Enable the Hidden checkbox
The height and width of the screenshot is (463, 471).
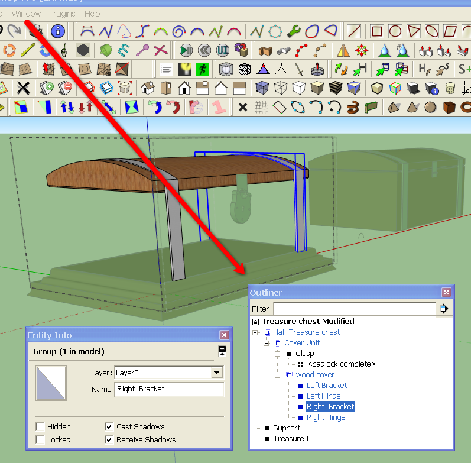click(x=40, y=426)
